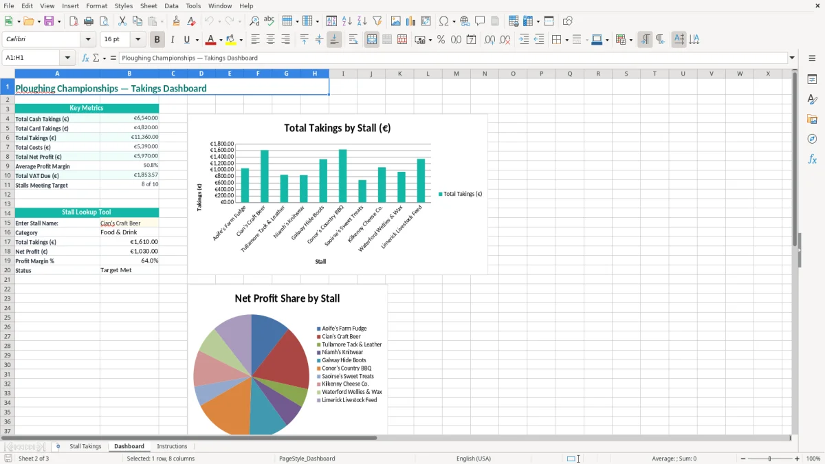Click the zoom in plus button

coord(797,459)
